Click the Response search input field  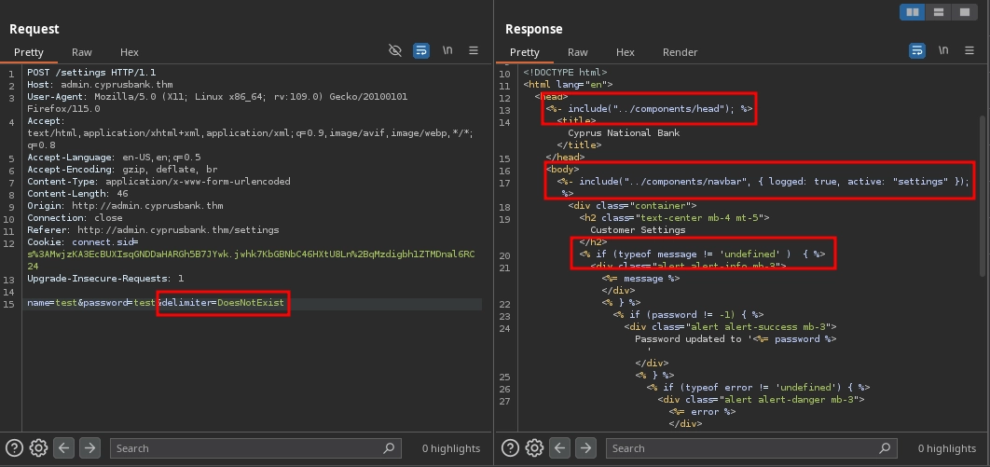tap(746, 448)
